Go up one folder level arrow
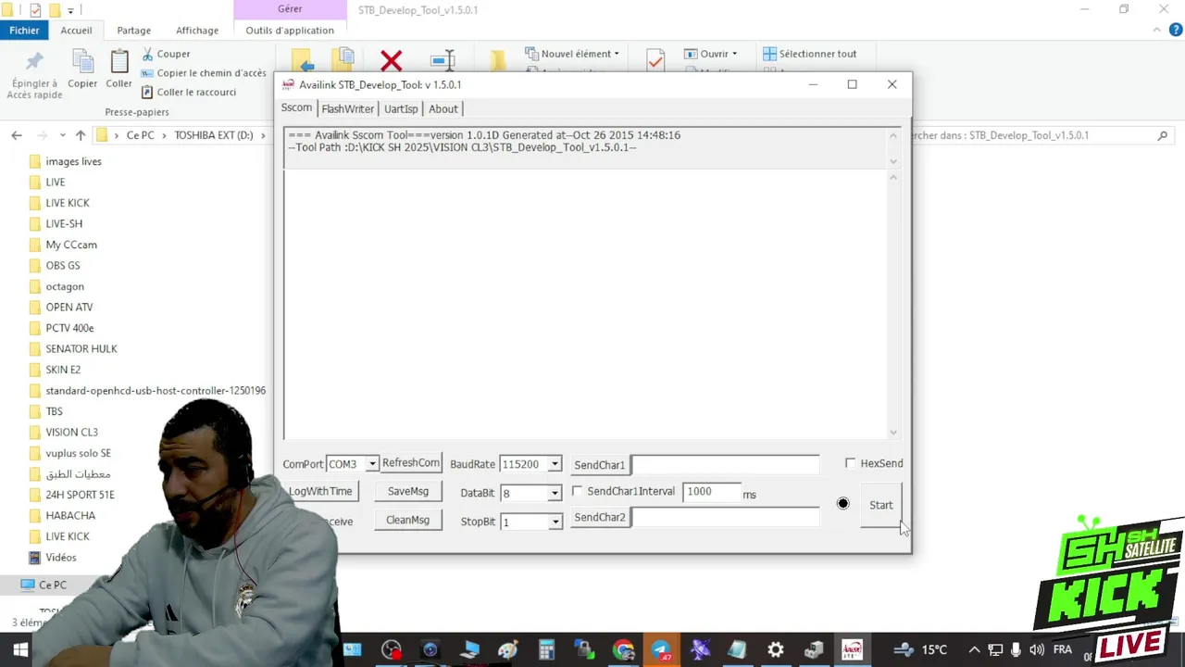The image size is (1185, 667). tap(81, 135)
